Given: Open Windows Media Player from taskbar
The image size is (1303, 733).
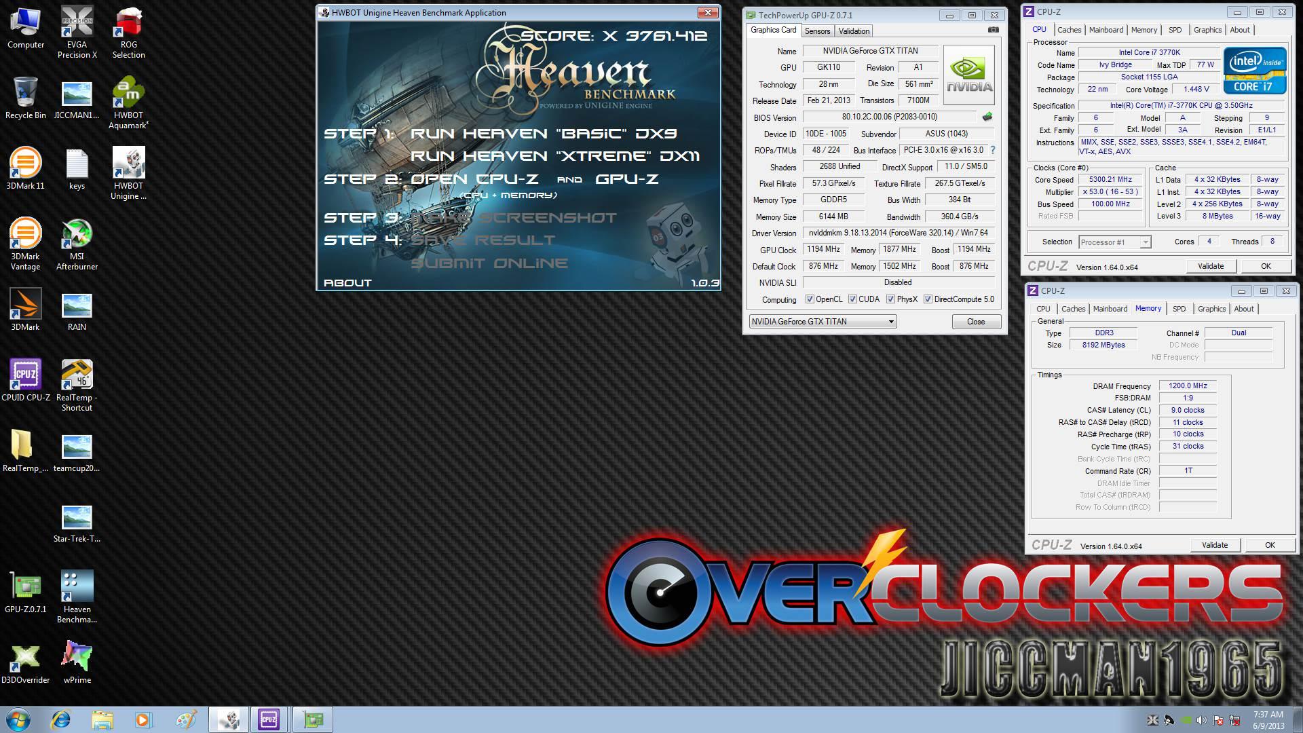Looking at the screenshot, I should point(144,719).
